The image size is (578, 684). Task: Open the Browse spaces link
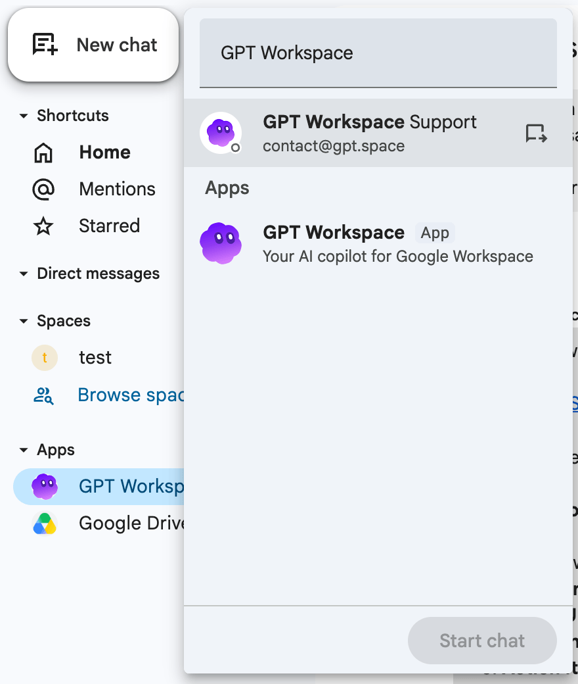point(131,395)
